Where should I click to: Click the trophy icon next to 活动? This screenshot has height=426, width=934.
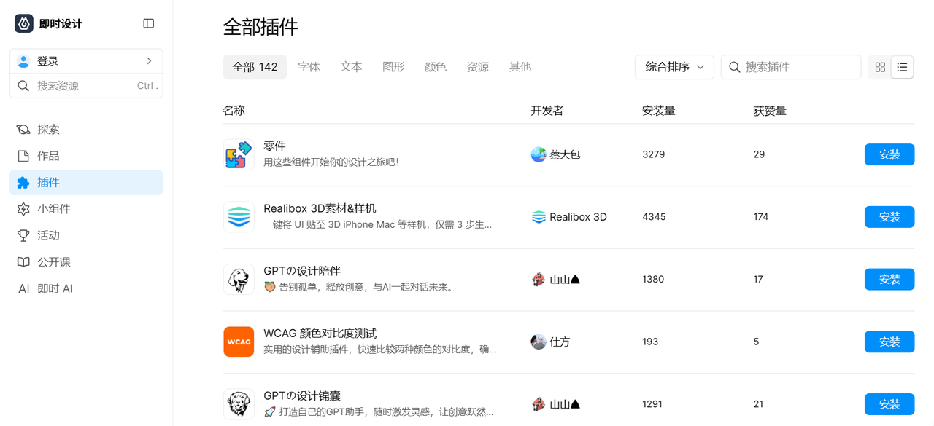coord(23,235)
